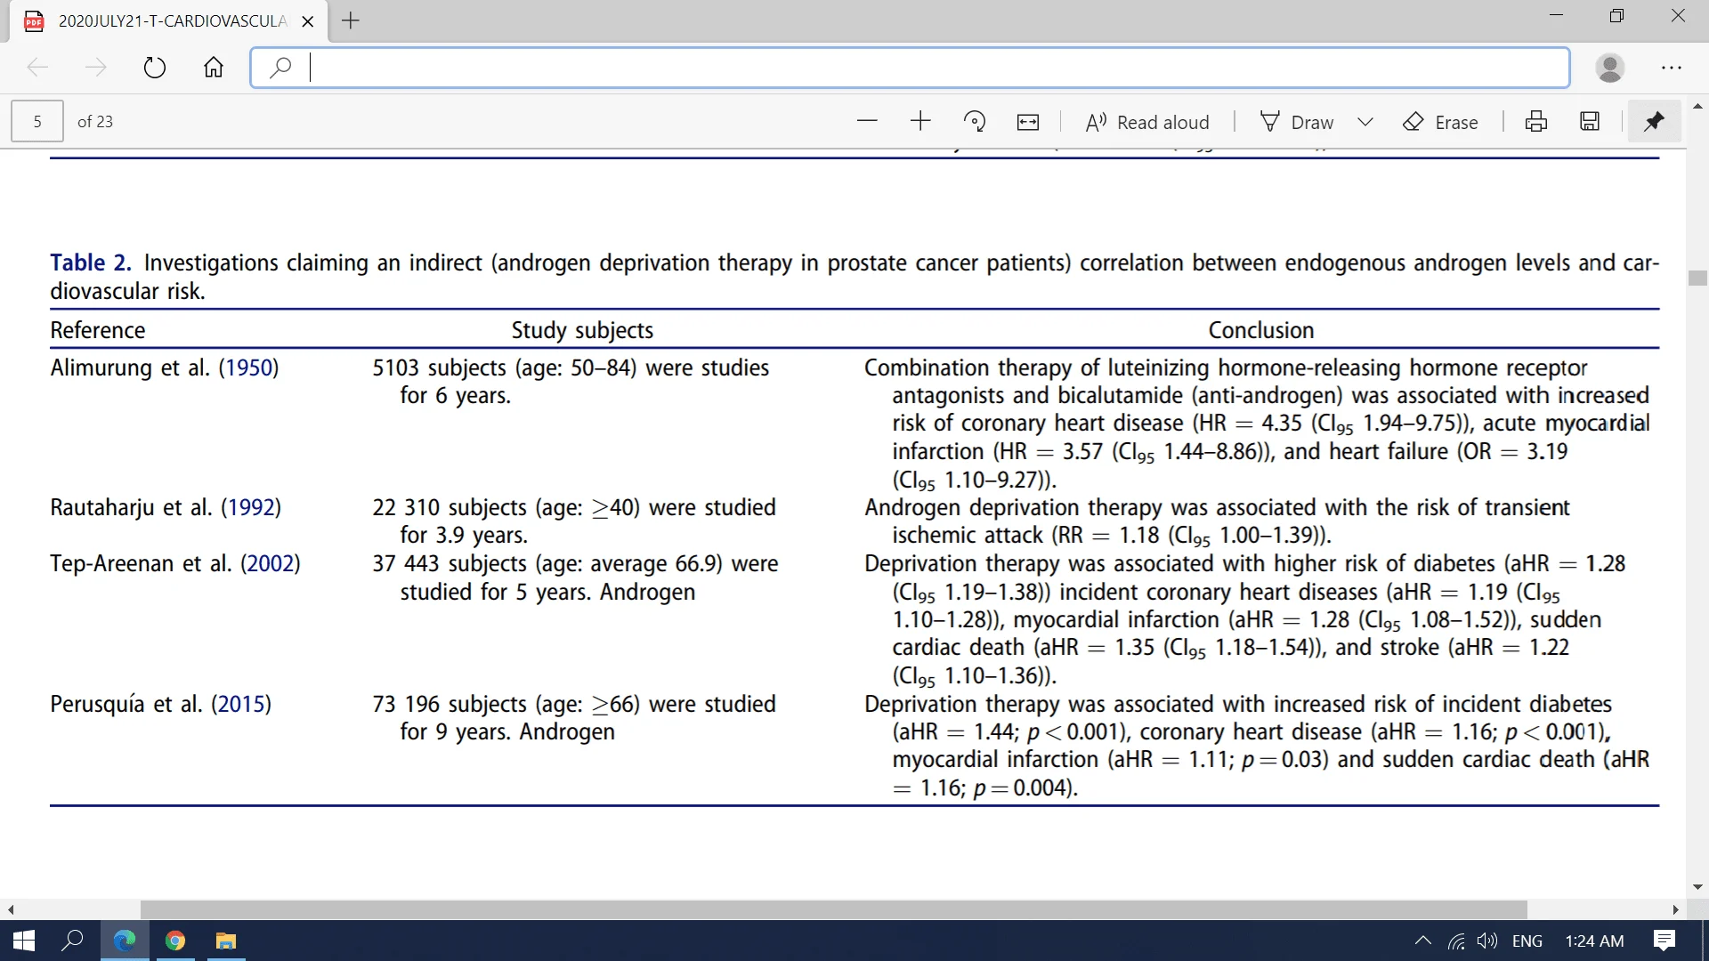Open the Settings and more menu
The height and width of the screenshot is (961, 1709).
1672,68
